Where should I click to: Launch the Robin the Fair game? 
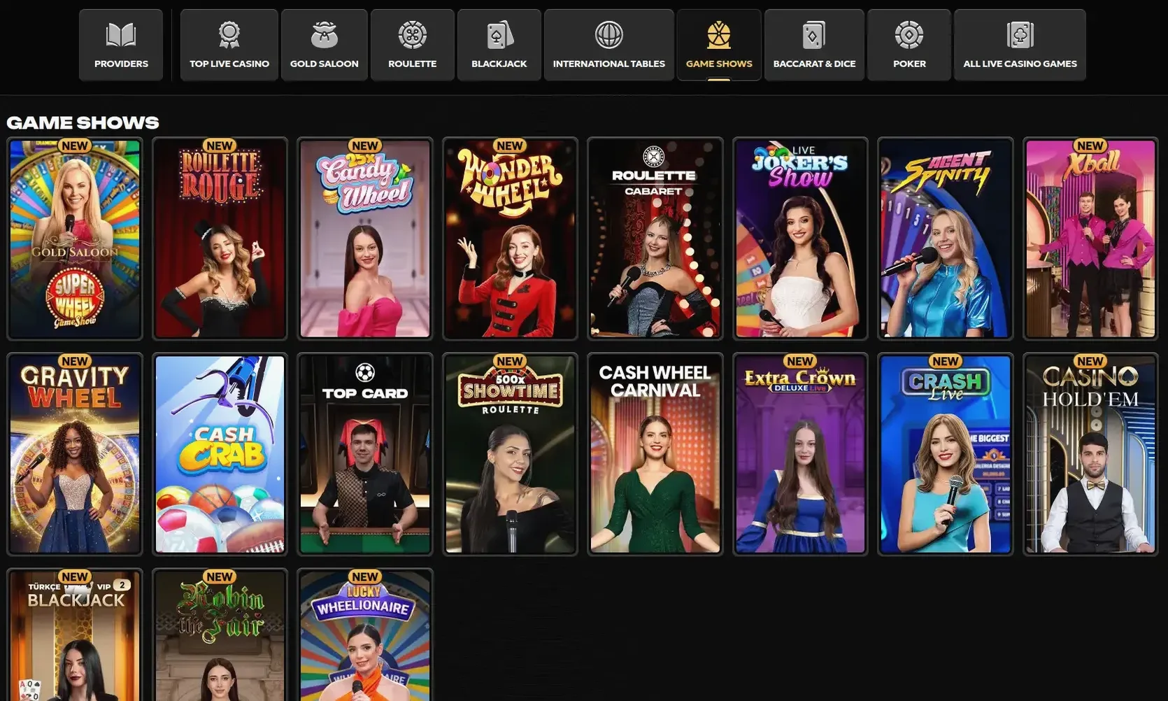coord(220,635)
